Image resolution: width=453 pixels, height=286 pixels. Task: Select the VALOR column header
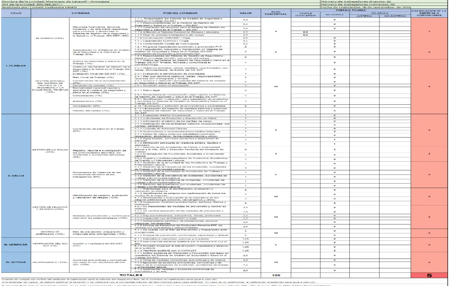click(246, 13)
